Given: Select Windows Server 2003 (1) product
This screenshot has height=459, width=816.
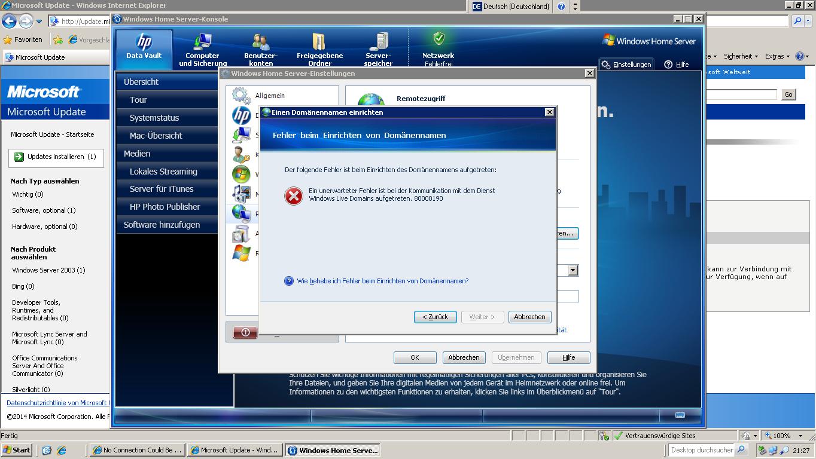Looking at the screenshot, I should coord(48,270).
